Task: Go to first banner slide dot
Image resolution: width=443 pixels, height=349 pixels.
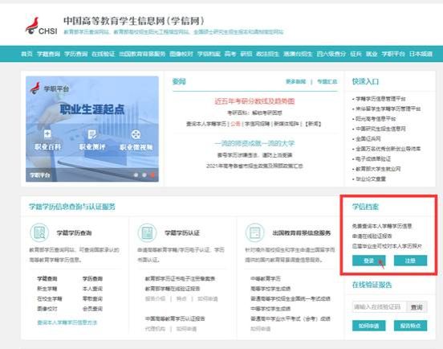Action: pos(136,175)
